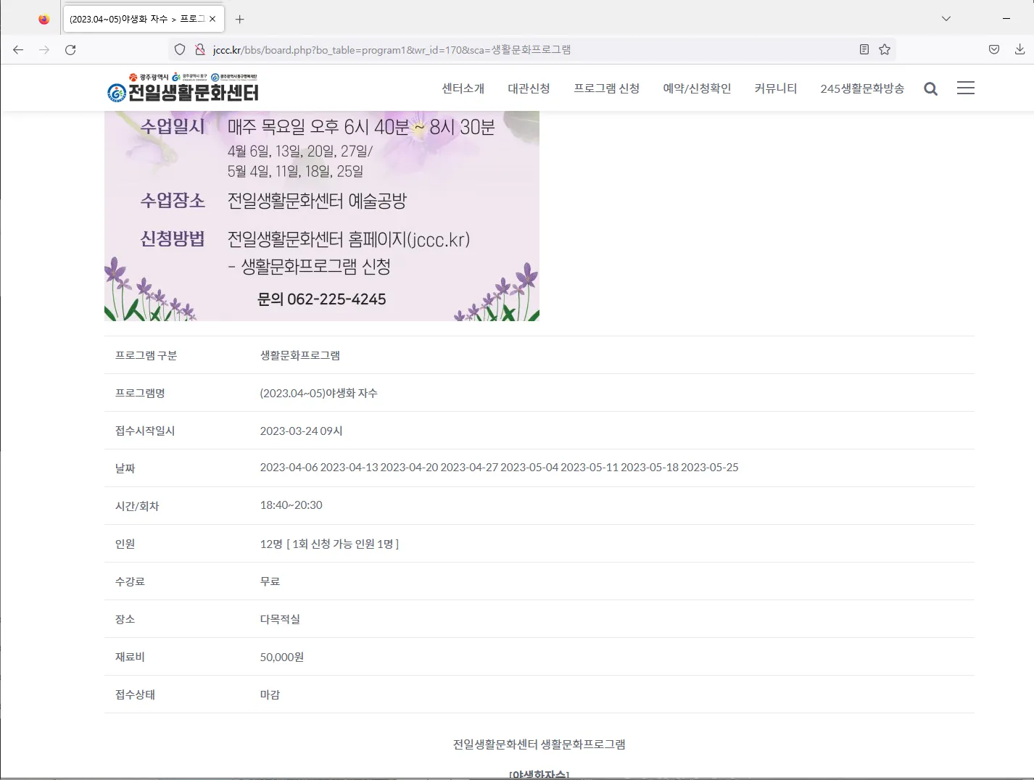The width and height of the screenshot is (1034, 780).
Task: Open the hamburger site menu
Action: coord(966,88)
